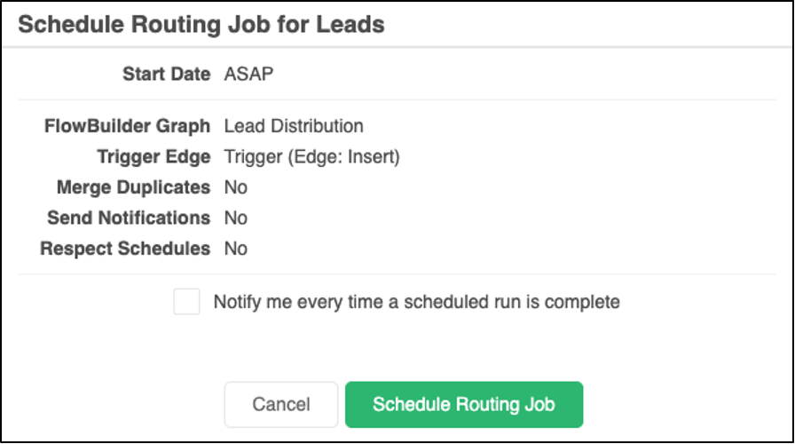Select the 'Trigger (Edge: Insert)' value
795x444 pixels.
click(x=312, y=157)
